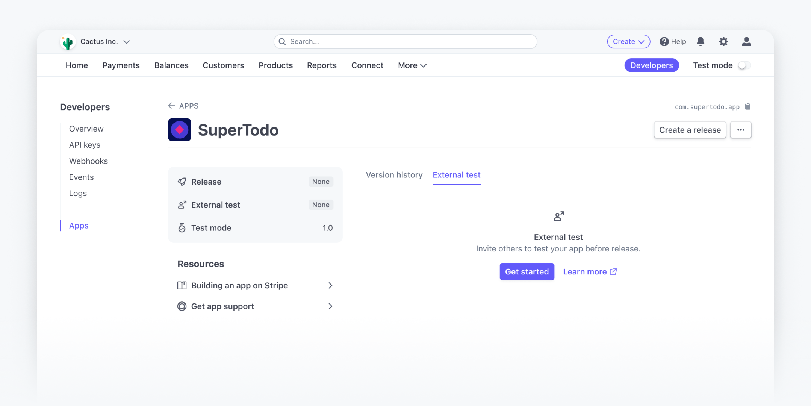This screenshot has width=811, height=406.
Task: Open the Cactus Inc. account switcher chevron
Action: (127, 42)
